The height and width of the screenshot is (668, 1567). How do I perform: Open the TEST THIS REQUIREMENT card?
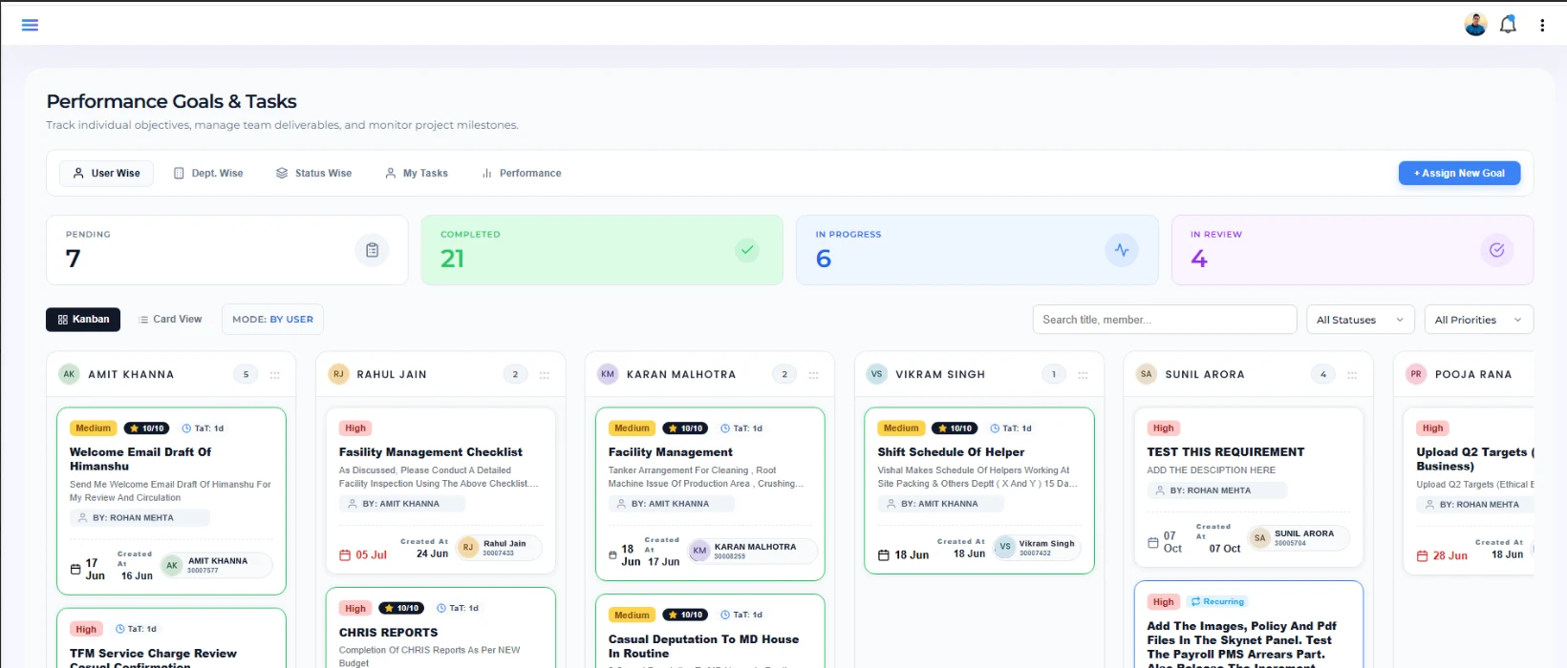[x=1249, y=488]
